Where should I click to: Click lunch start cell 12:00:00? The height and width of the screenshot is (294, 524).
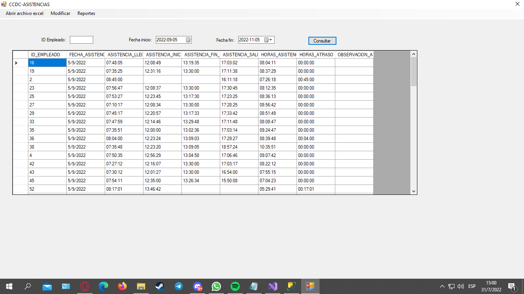(x=162, y=130)
